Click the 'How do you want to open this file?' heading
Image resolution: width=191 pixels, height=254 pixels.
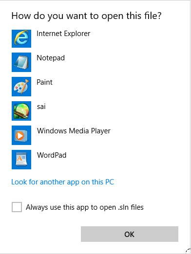86,16
